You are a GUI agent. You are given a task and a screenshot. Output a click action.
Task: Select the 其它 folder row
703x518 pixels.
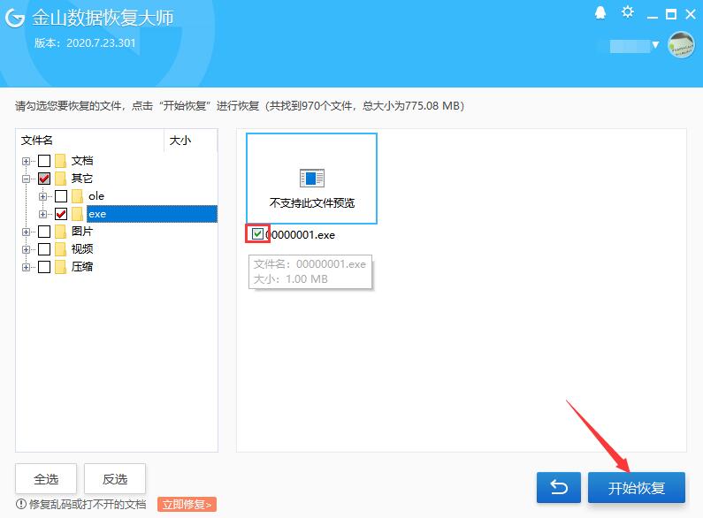tap(82, 179)
